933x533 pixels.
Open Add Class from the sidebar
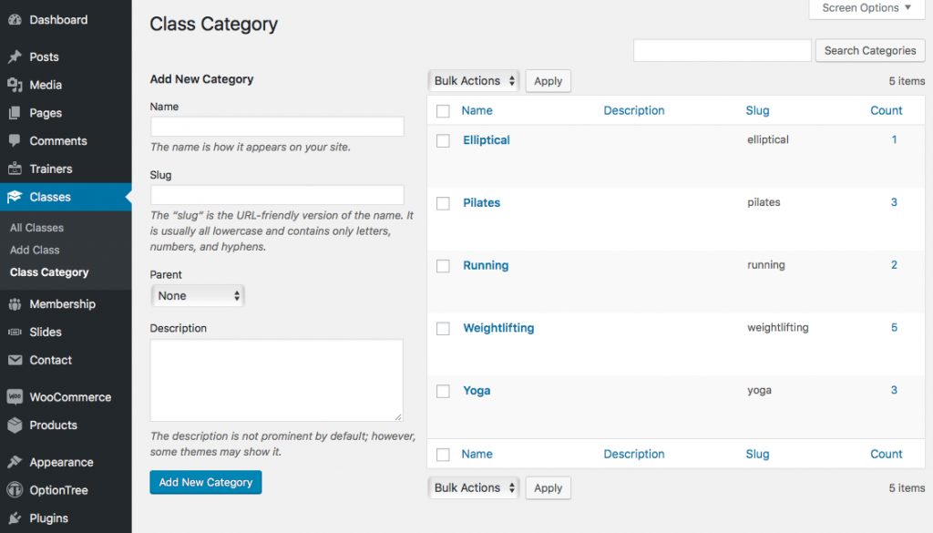click(x=34, y=250)
